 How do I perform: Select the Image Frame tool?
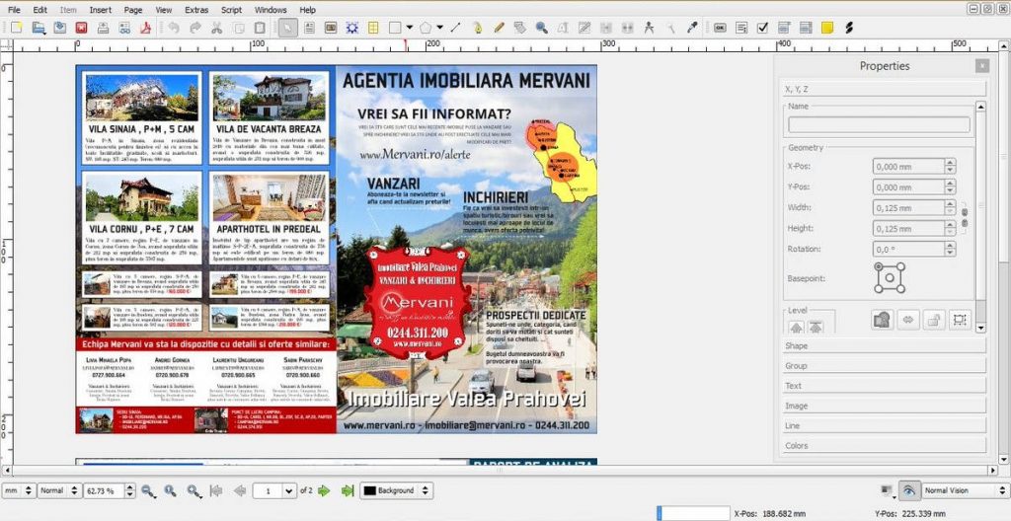pyautogui.click(x=331, y=28)
